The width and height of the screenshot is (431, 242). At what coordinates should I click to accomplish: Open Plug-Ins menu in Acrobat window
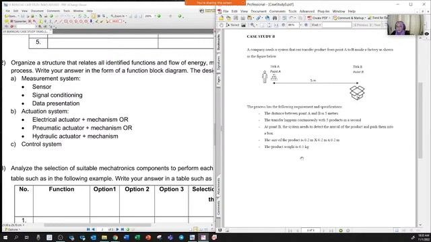pyautogui.click(x=323, y=11)
